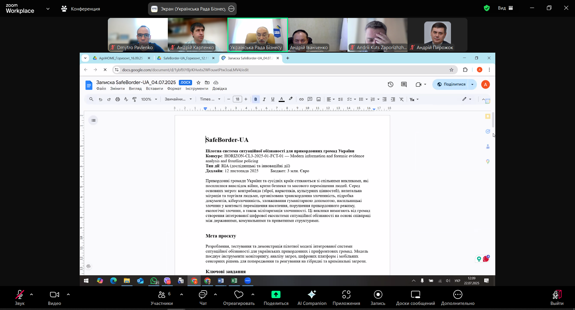
Task: Click the Поділитися button
Action: pyautogui.click(x=451, y=84)
